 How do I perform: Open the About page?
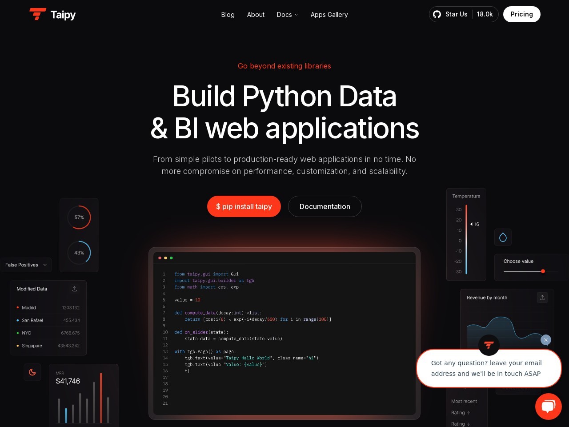click(x=256, y=15)
